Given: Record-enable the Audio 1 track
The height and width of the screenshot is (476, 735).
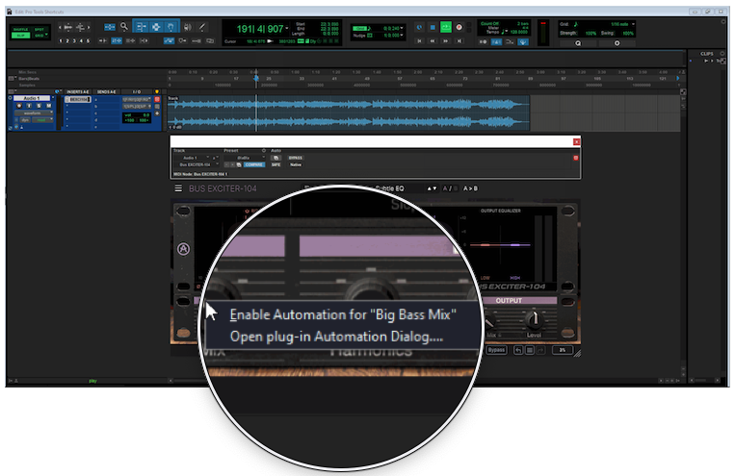Looking at the screenshot, I should click(19, 106).
